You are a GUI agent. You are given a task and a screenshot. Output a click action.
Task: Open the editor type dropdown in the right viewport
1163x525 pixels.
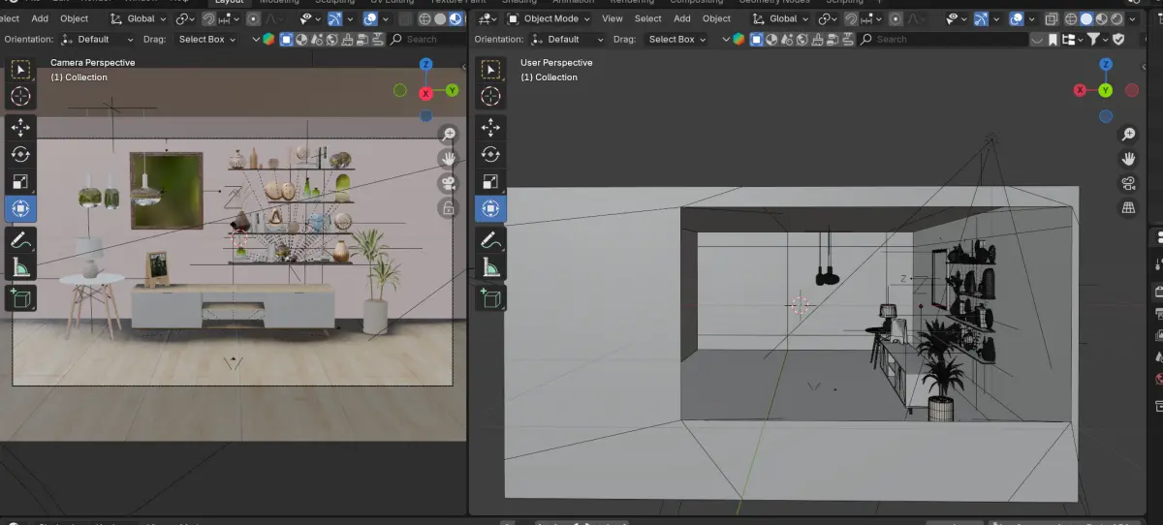488,18
